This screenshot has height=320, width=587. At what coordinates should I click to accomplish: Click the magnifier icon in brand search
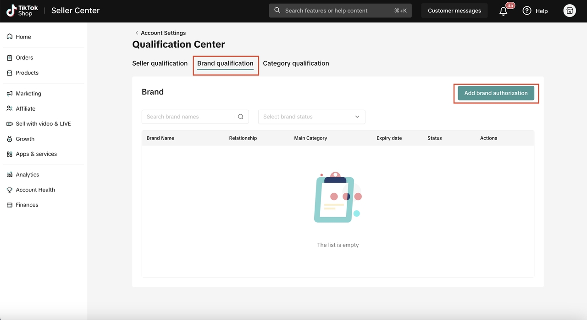tap(241, 117)
